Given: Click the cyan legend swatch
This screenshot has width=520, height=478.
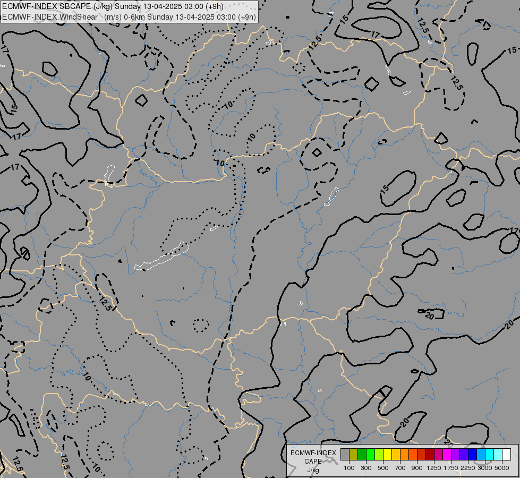Looking at the screenshot, I should (490, 454).
